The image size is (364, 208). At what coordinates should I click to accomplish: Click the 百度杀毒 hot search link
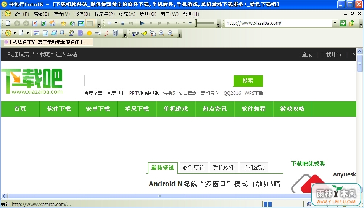[x=93, y=93]
